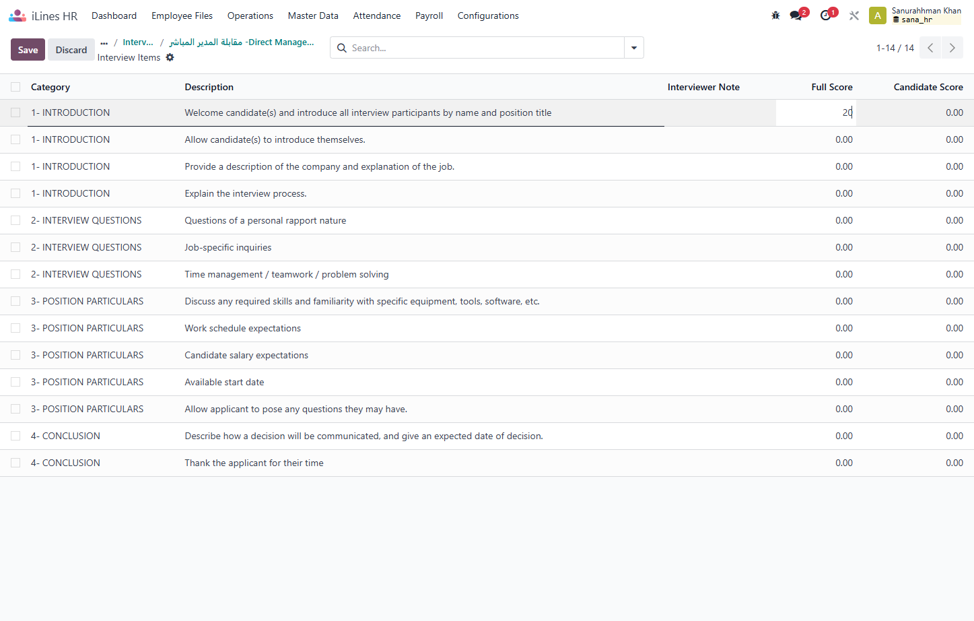Check the 'Allow candidate(s) to introduce' row checkbox

click(x=15, y=139)
